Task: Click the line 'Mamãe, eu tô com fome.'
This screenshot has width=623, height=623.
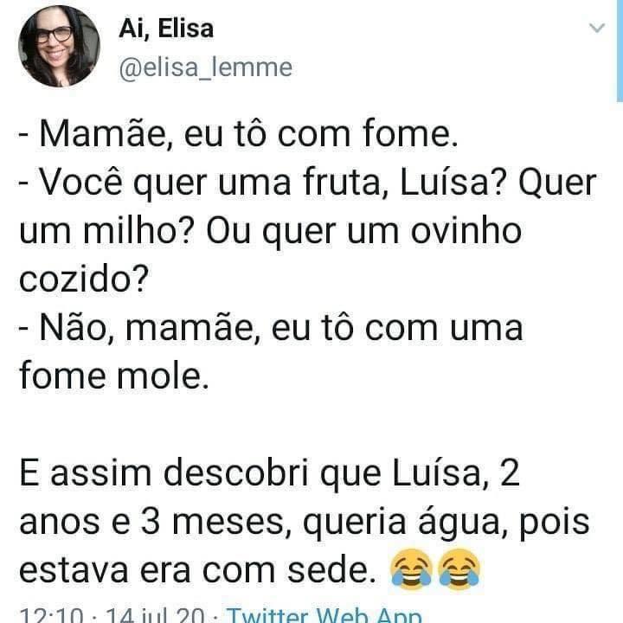Action: point(235,136)
